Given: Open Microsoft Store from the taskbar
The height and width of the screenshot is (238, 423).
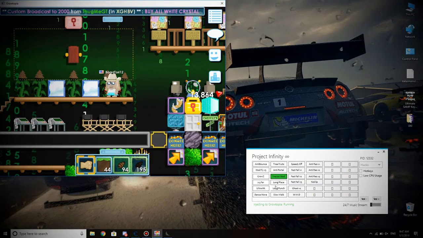Looking at the screenshot, I should (114, 234).
